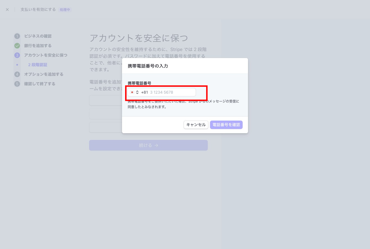The width and height of the screenshot is (370, 249).
Task: Select the ビジネスの確認 step
Action: coord(38,36)
